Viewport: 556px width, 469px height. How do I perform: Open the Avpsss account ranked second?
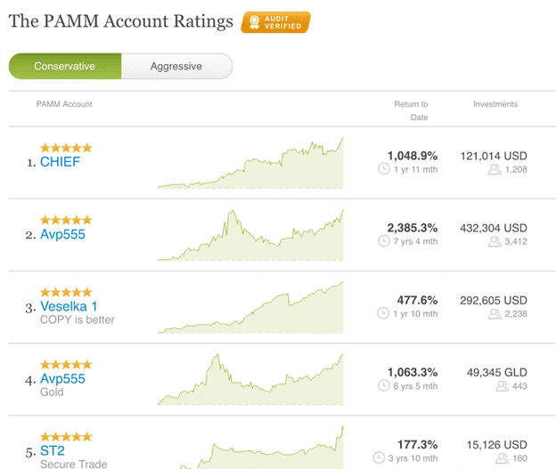(62, 234)
